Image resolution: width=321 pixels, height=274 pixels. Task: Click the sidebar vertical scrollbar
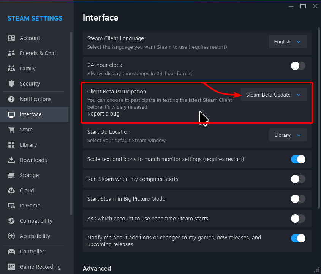71,124
